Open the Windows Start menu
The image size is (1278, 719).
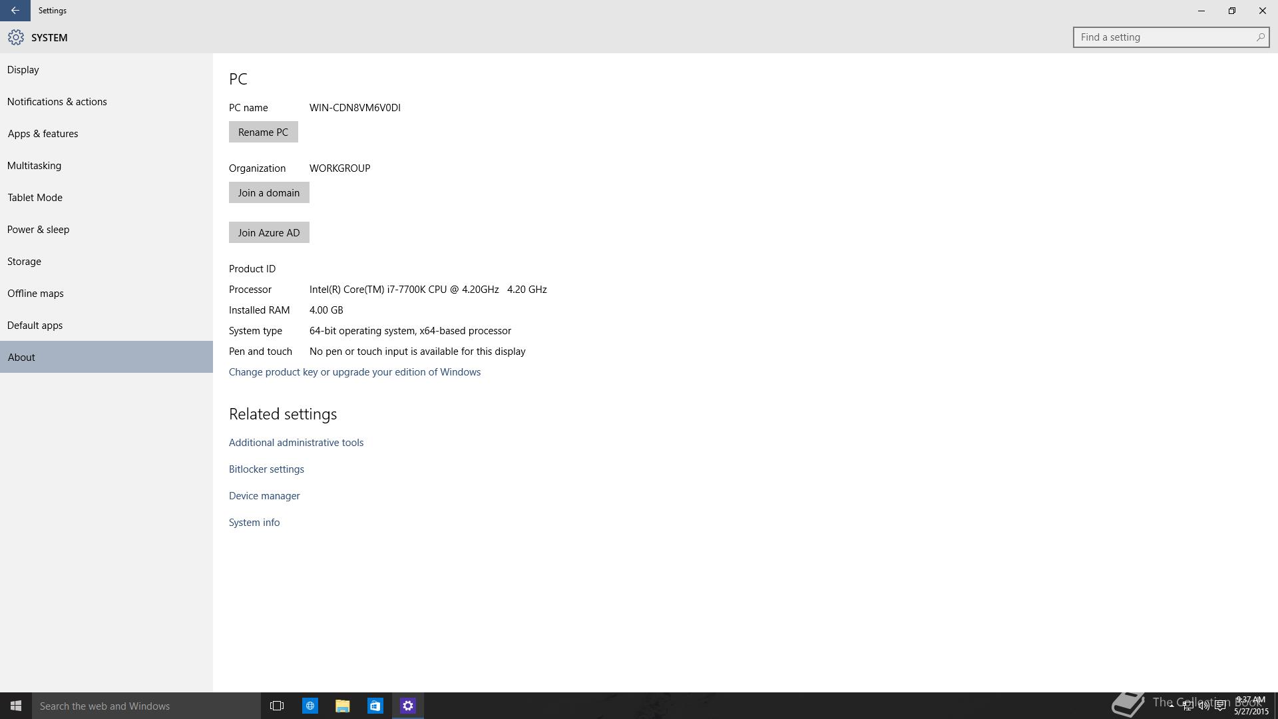(x=16, y=706)
